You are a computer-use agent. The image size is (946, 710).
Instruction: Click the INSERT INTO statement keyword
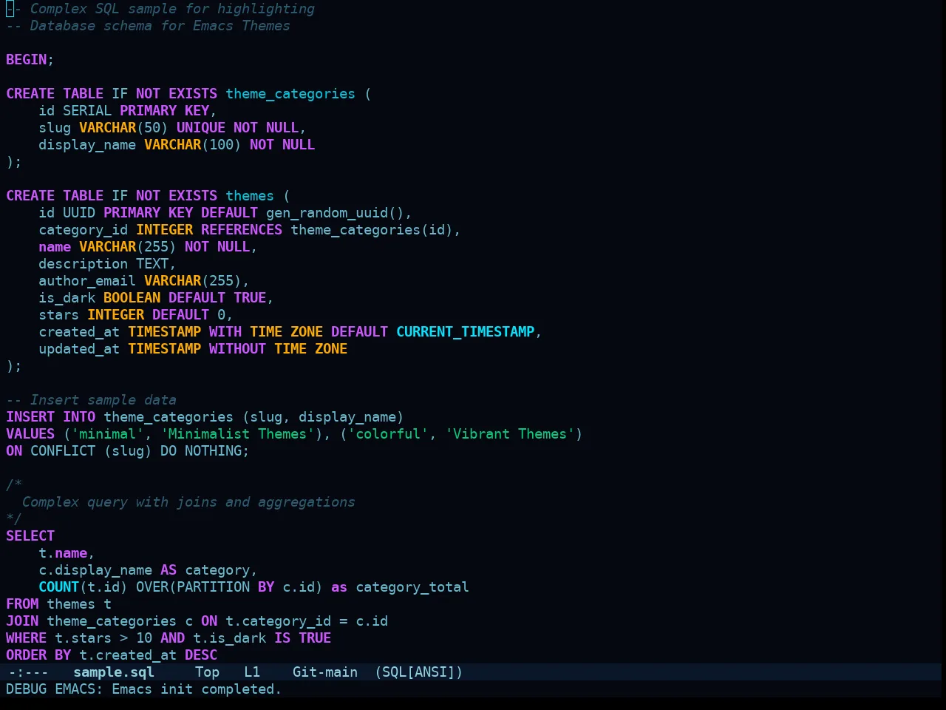[x=51, y=417]
